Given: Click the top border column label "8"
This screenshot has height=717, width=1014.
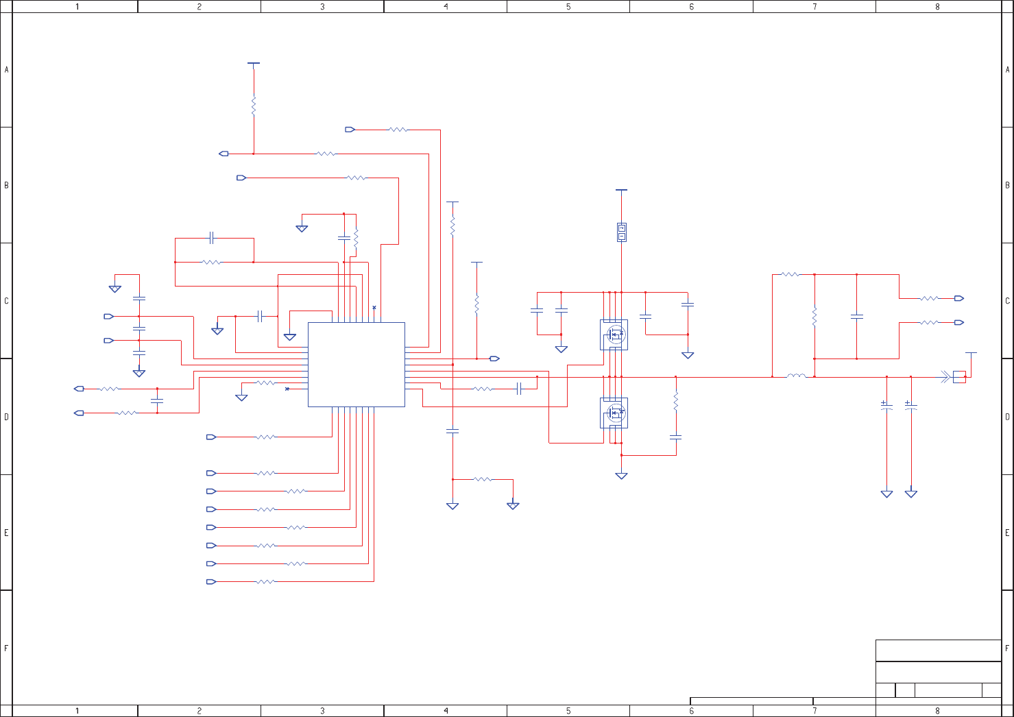Looking at the screenshot, I should [x=937, y=6].
